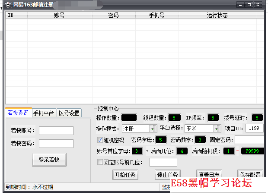Screen dimensions: 268x195
Task: Click the random range field showing 99999
Action: (x=252, y=151)
